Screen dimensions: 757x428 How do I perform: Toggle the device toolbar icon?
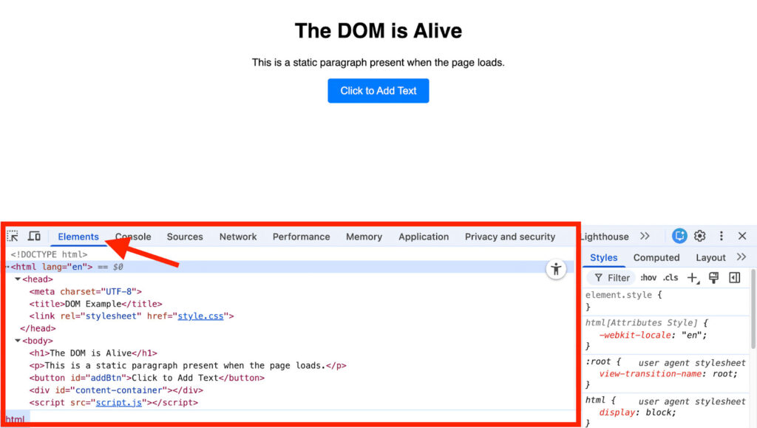pyautogui.click(x=34, y=237)
